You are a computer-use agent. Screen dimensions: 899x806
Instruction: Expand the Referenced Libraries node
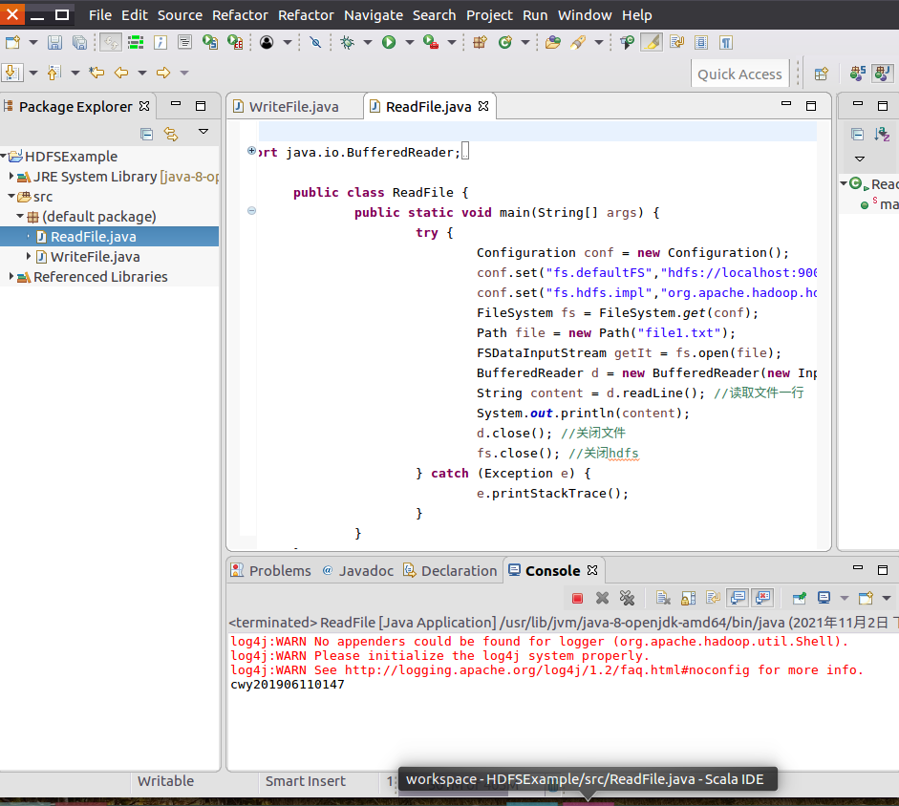(11, 277)
